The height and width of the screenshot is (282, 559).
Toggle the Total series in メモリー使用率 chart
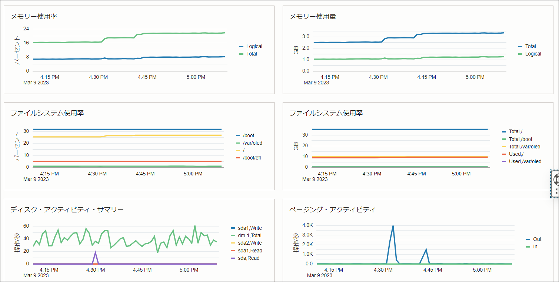coord(252,54)
